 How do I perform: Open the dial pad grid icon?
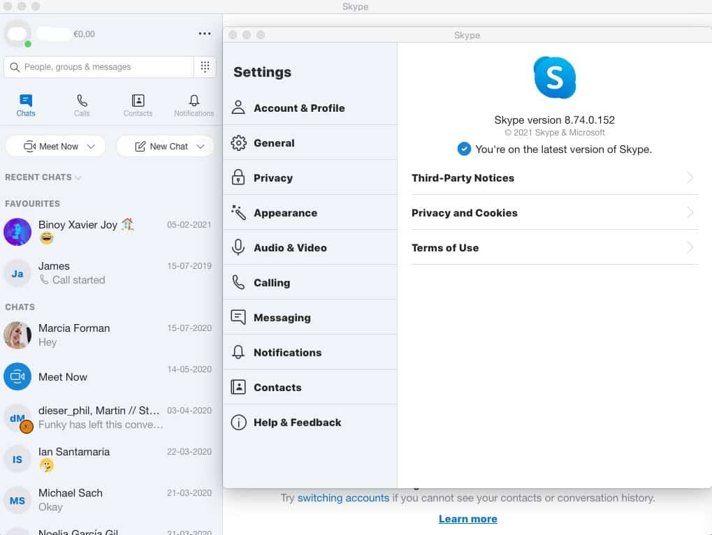pos(205,67)
